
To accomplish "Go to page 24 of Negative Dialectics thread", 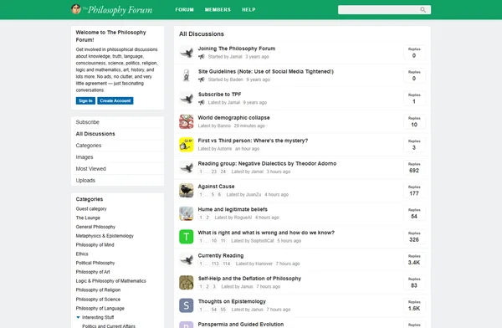I will [223, 172].
